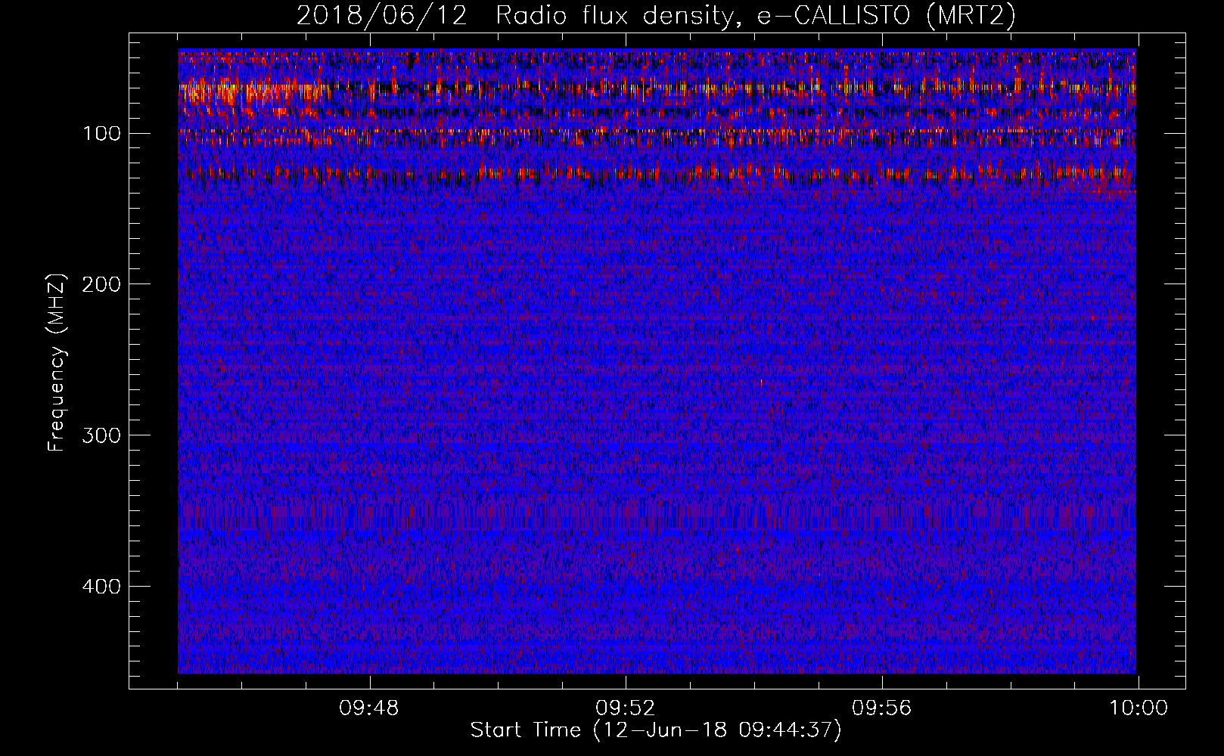Click the 'Frequency (MHZ)' axis label
The width and height of the screenshot is (1224, 756).
click(57, 362)
